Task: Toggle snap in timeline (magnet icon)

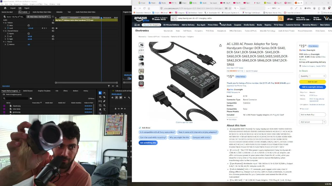Action: click(x=116, y=97)
